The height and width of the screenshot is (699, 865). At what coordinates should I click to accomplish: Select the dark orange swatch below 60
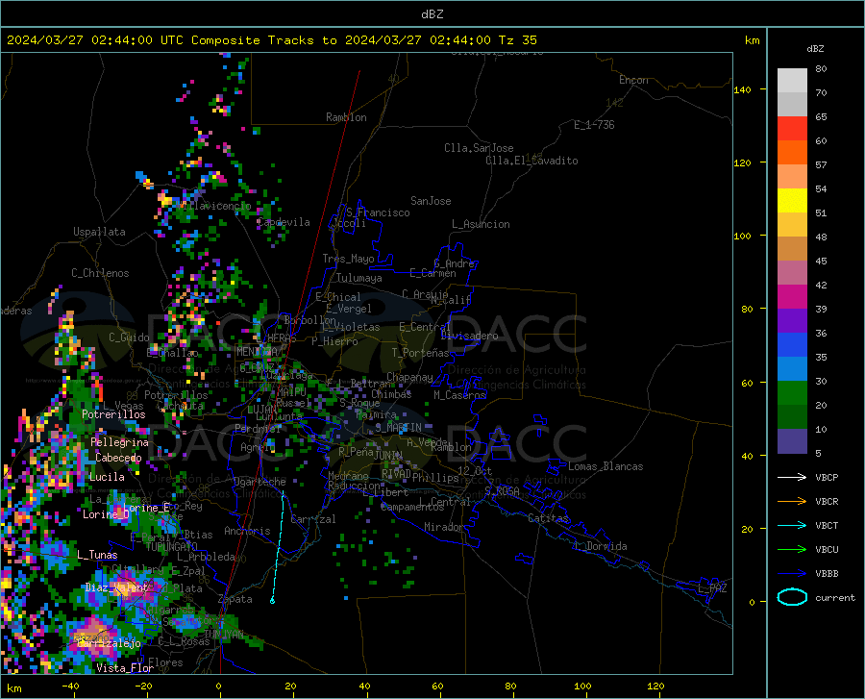pos(792,153)
